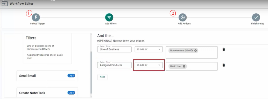Click the Finish Setup checkmark step icon

[256, 17]
